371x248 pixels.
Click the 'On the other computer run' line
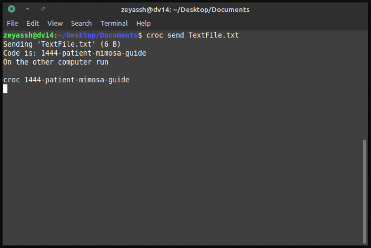coord(55,62)
